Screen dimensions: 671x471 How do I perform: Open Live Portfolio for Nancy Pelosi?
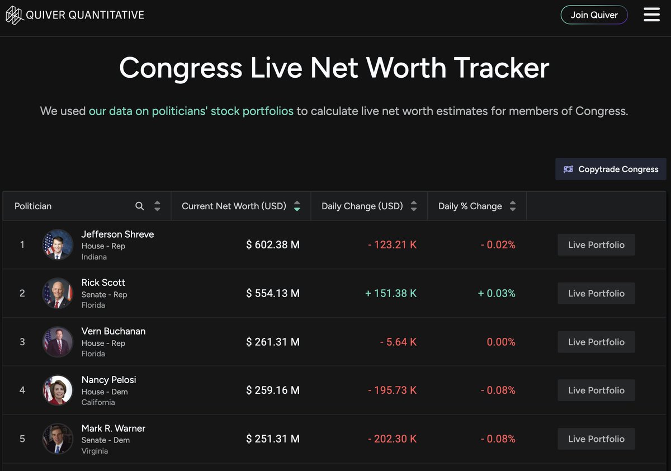pyautogui.click(x=596, y=390)
